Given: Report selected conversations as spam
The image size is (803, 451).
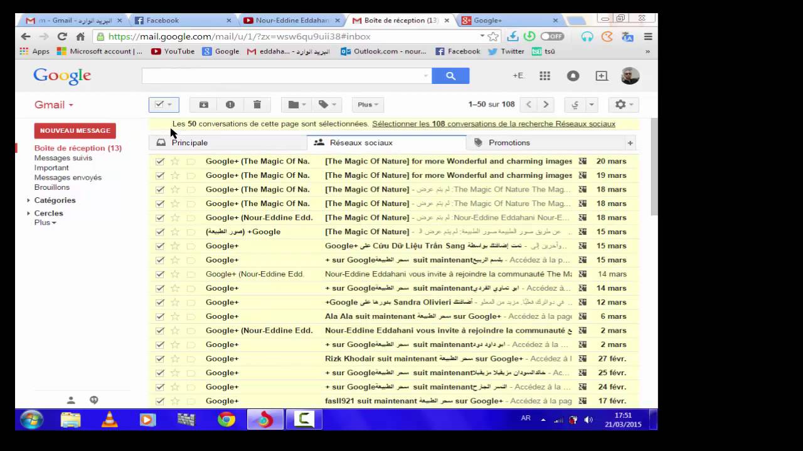Looking at the screenshot, I should pos(230,105).
